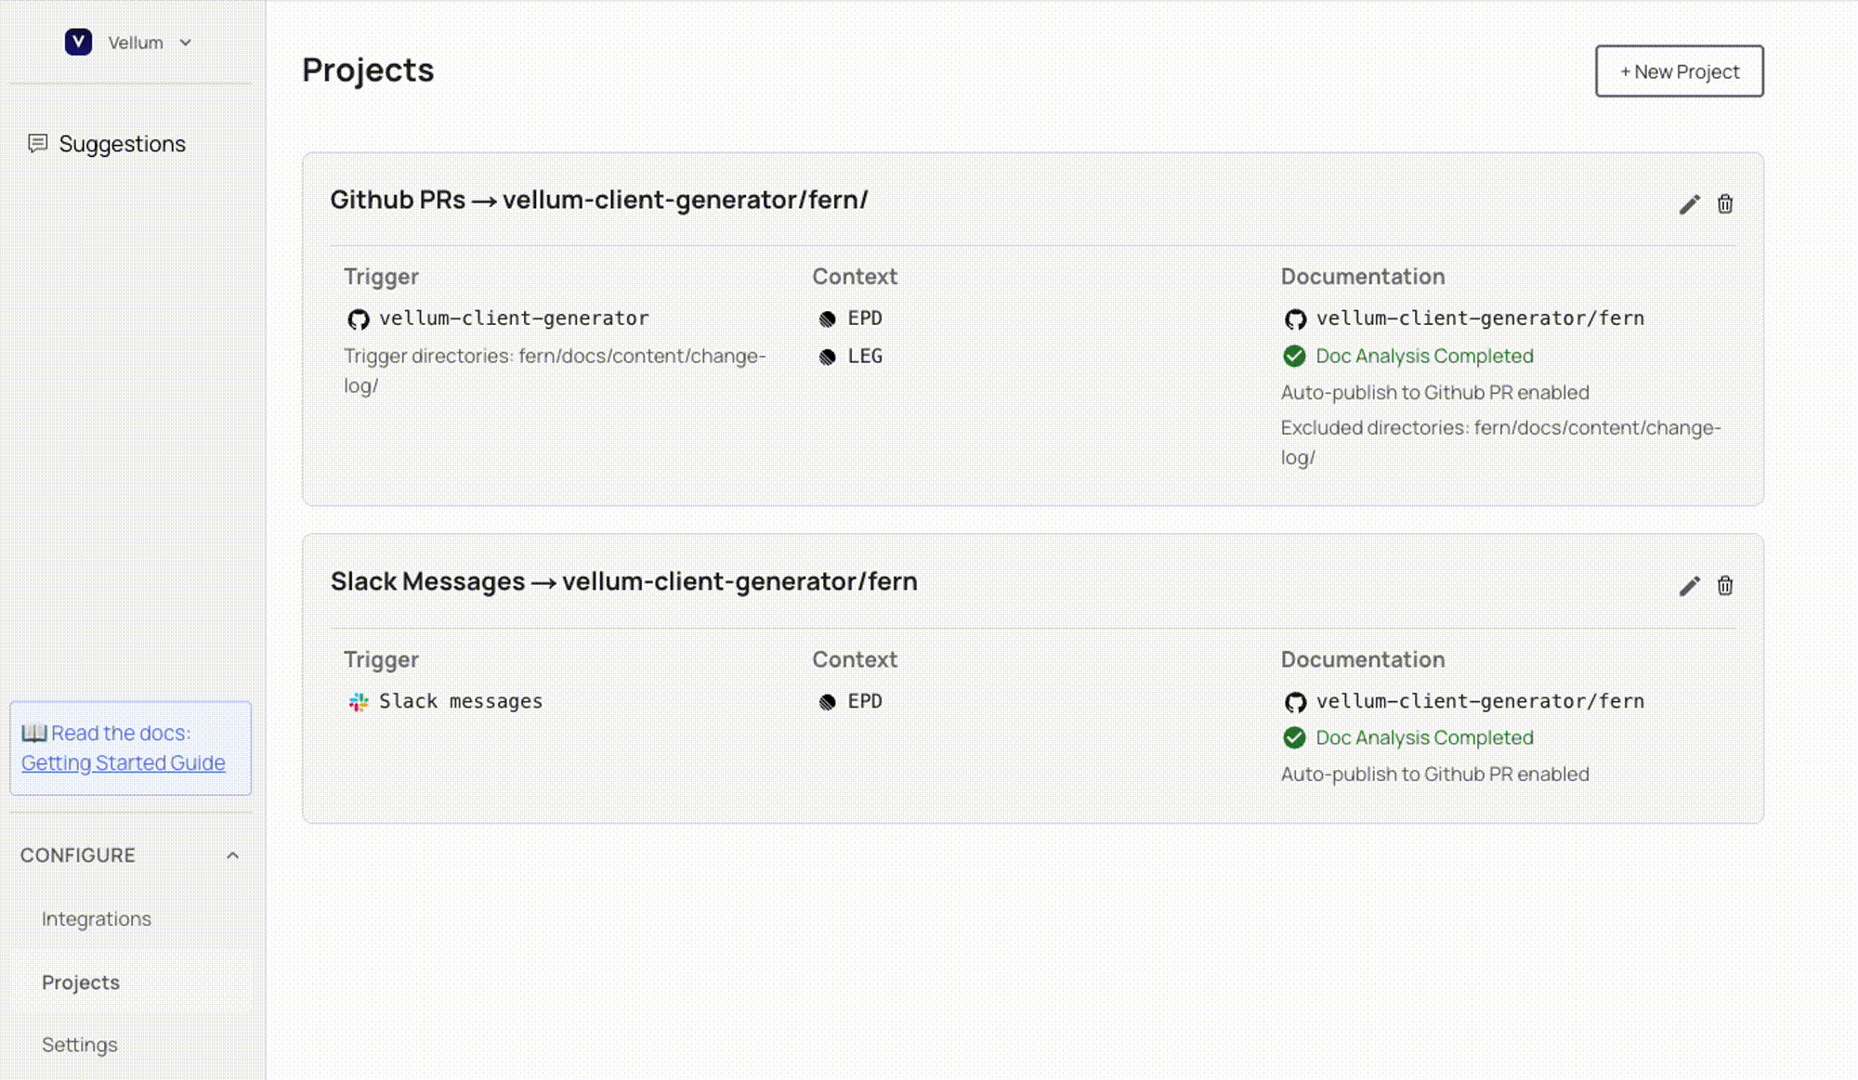1858x1080 pixels.
Task: Click the LEG context icon in first project
Action: click(827, 358)
